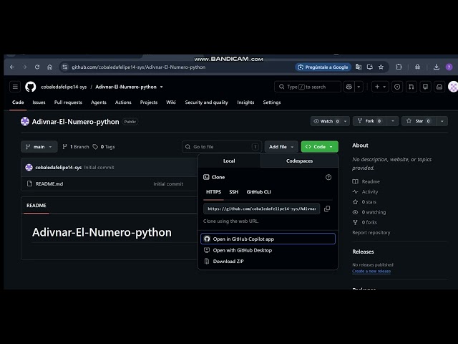Open the browser downloads icon
458x344 pixels.
[x=437, y=67]
